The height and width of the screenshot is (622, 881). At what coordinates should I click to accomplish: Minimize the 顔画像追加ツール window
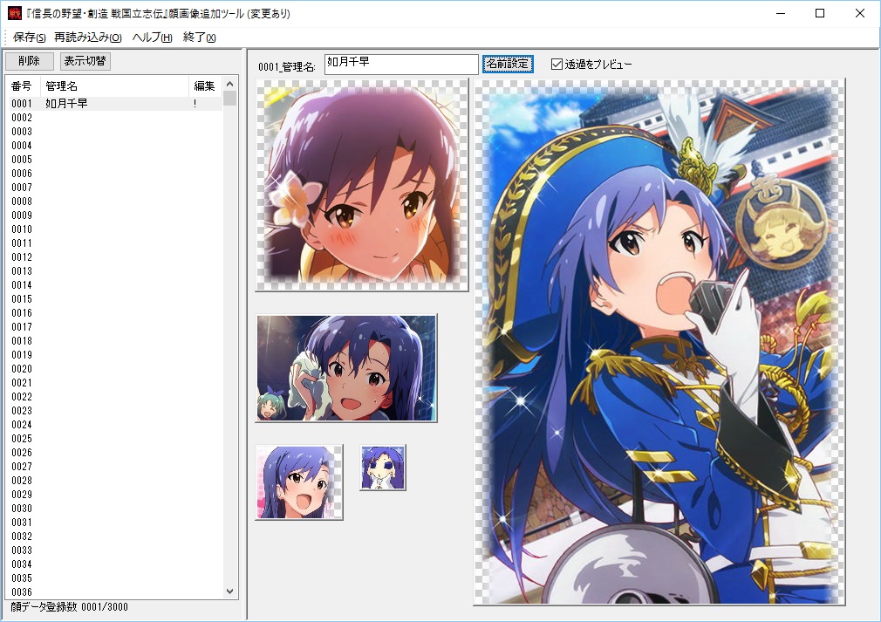781,13
